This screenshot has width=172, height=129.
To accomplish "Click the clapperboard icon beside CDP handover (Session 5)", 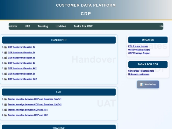I will (6, 74).
